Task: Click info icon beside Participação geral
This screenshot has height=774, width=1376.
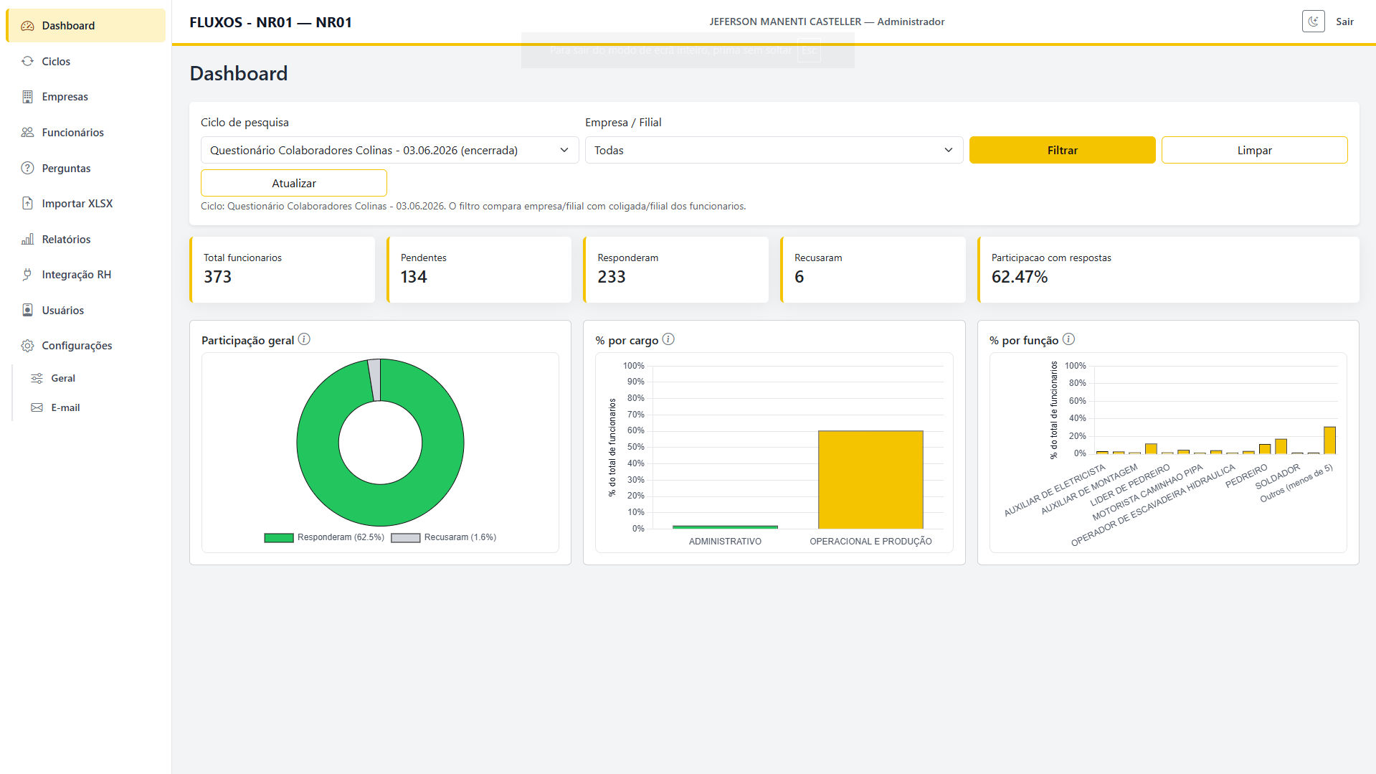Action: [x=304, y=339]
